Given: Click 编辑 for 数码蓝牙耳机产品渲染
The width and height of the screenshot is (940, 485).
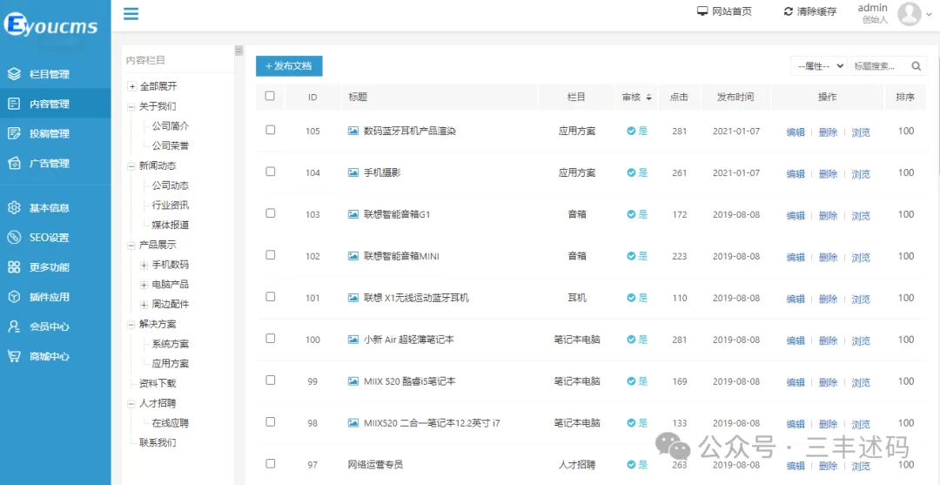Looking at the screenshot, I should [796, 132].
